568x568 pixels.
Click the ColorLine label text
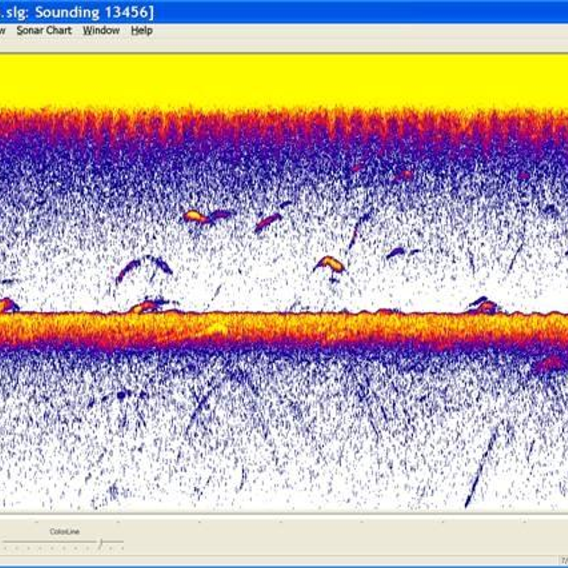(x=64, y=532)
